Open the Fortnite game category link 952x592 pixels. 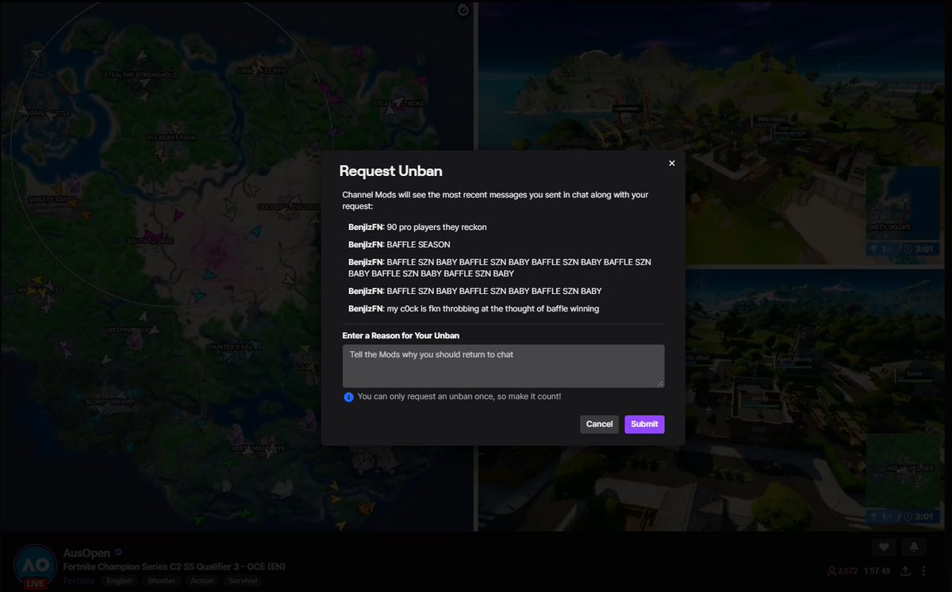pyautogui.click(x=79, y=581)
